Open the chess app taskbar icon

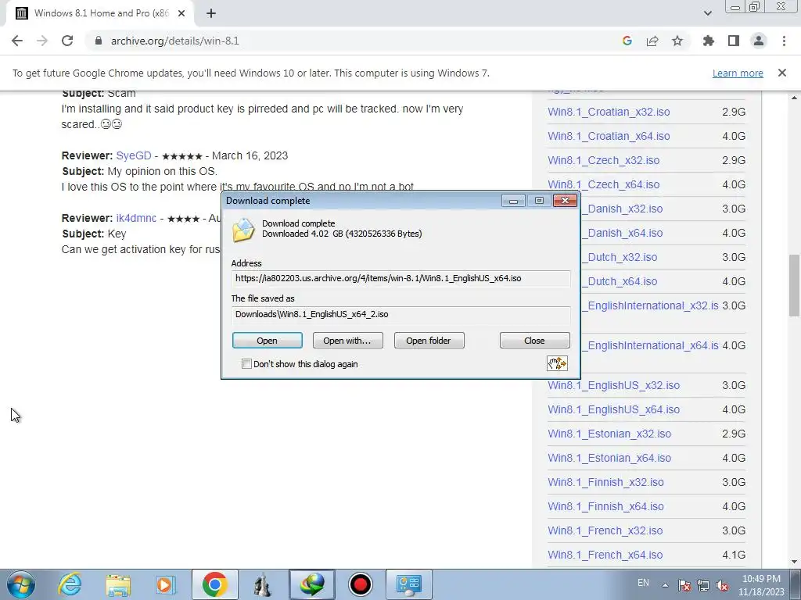click(x=263, y=584)
